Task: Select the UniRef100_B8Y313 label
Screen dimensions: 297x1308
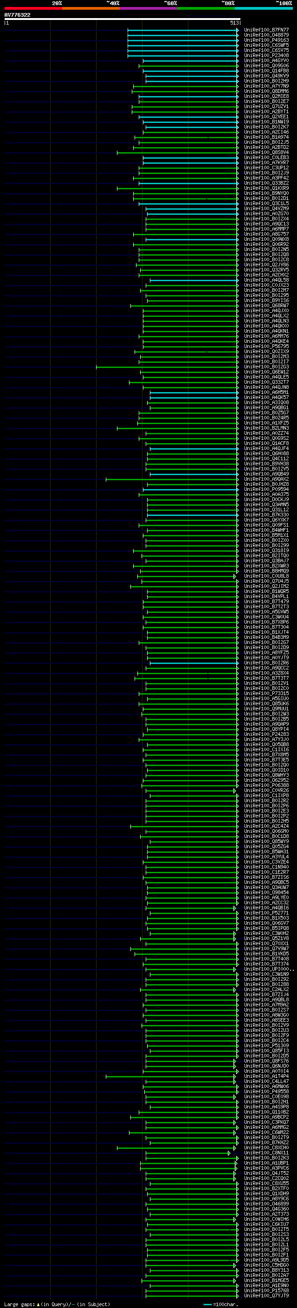Action: point(266,1270)
